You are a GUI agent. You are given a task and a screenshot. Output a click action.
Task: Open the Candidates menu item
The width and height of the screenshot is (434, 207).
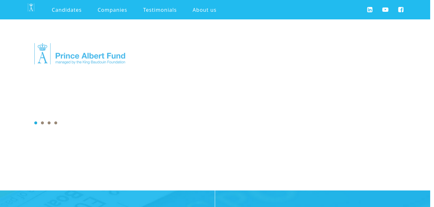[x=67, y=10]
